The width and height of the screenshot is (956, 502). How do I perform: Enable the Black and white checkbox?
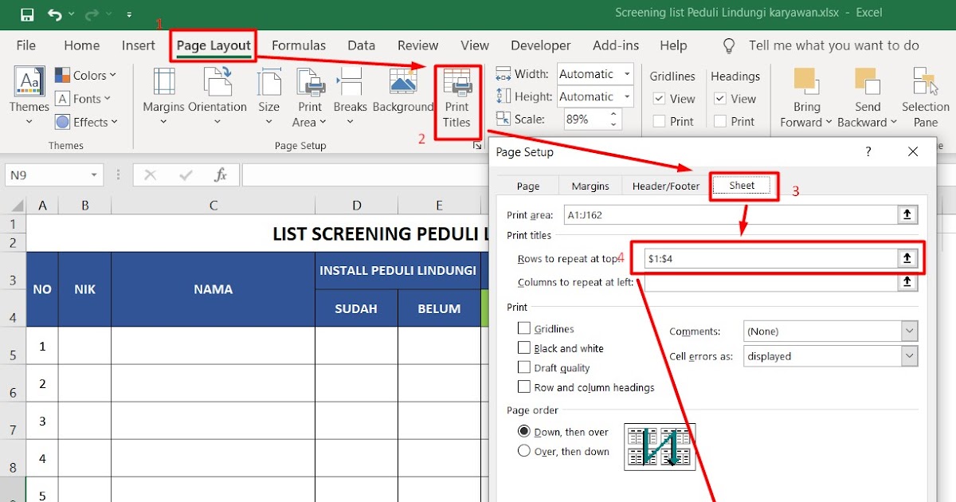[x=524, y=348]
